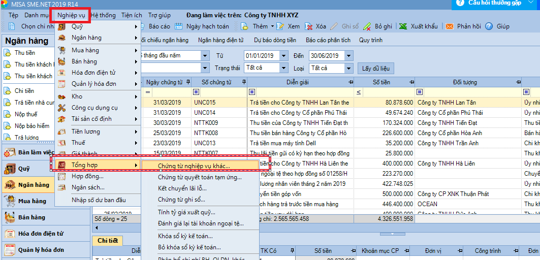Viewport: 540px width, 260px height.
Task: Open the period dropdown tháng đầu năm
Action: click(206, 55)
